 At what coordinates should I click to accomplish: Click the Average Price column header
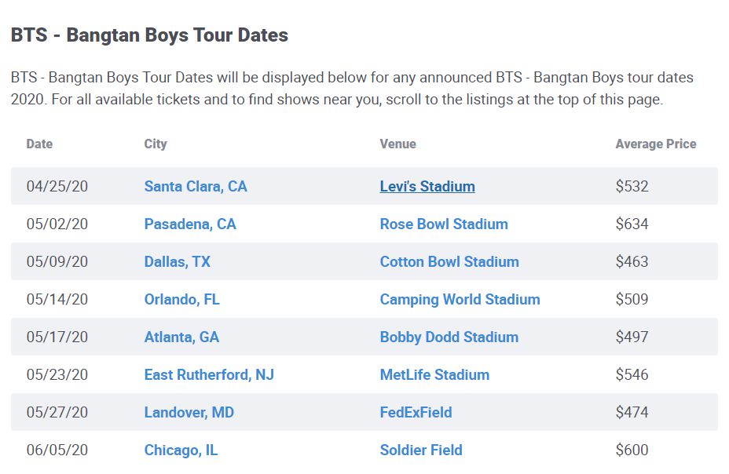(x=655, y=144)
